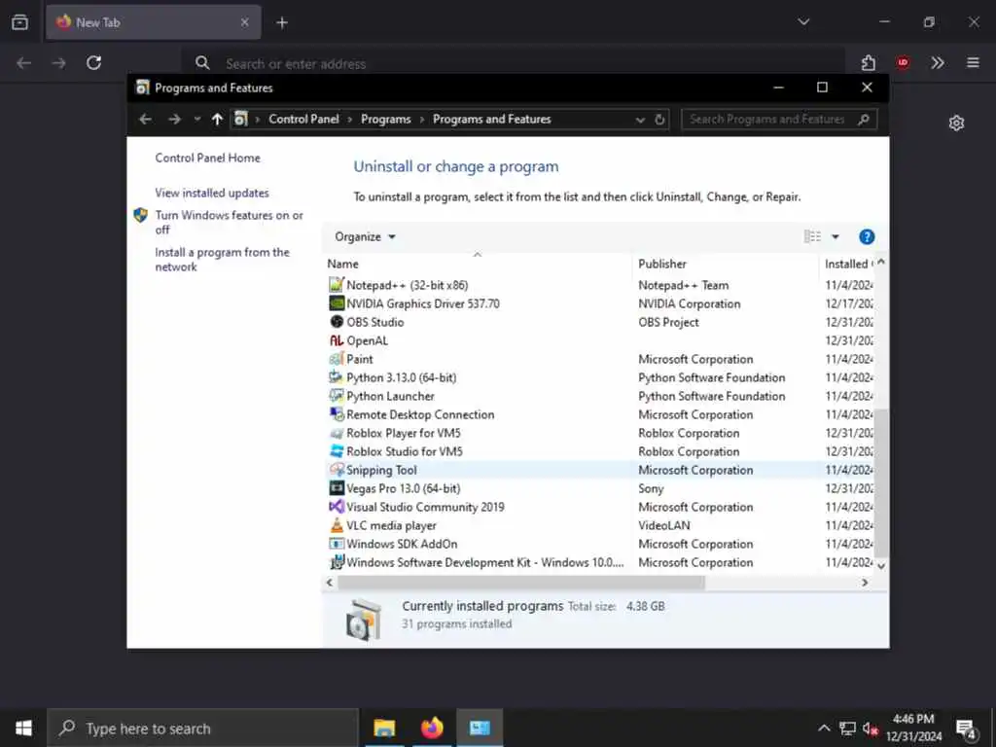Image resolution: width=996 pixels, height=747 pixels.
Task: Select the New Tab Firefox tab
Action: [153, 22]
